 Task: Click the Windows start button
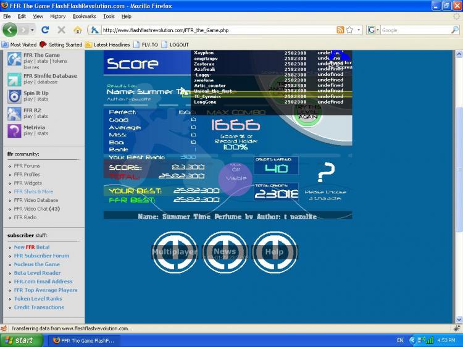pyautogui.click(x=22, y=340)
